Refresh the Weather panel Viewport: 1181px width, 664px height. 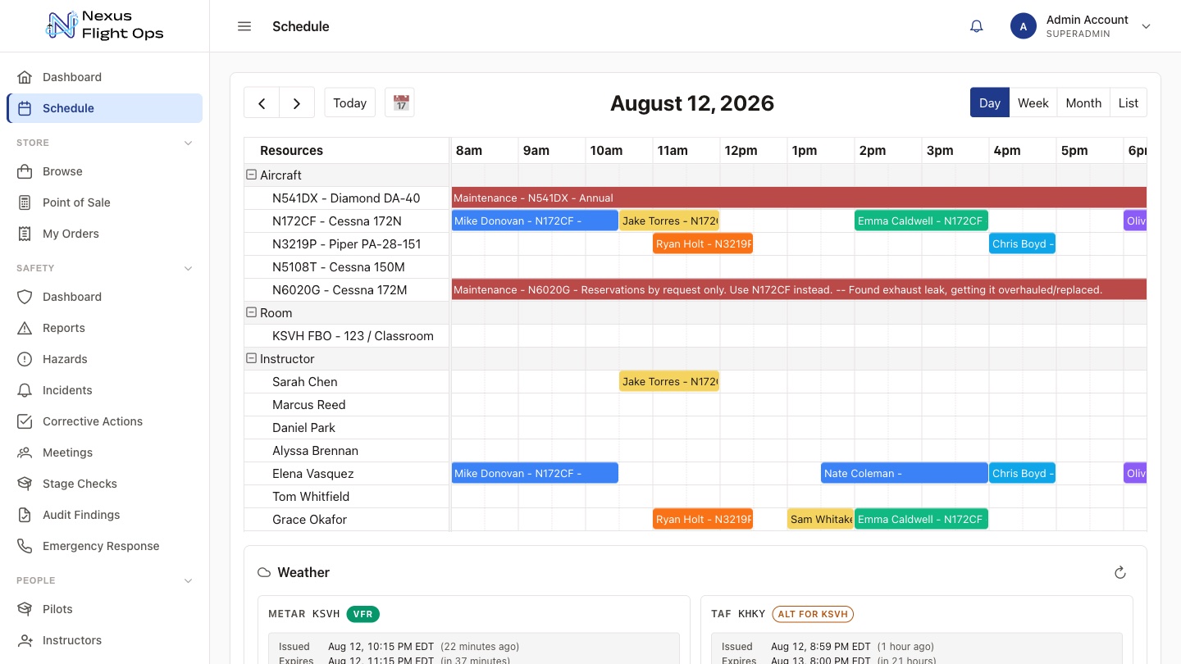[1120, 573]
